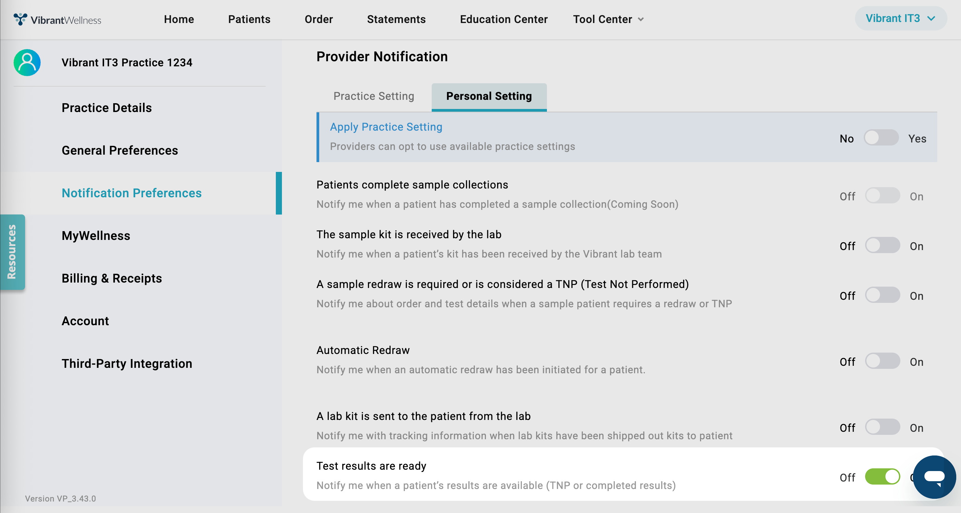Screen dimensions: 961x513
Task: Open General Preferences in sidebar
Action: click(120, 151)
